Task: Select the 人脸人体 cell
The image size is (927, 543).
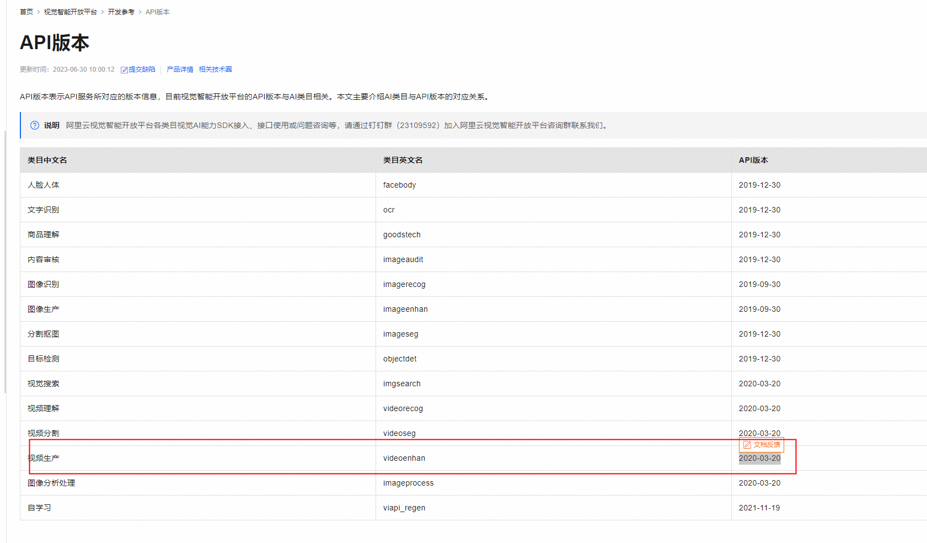Action: 198,185
